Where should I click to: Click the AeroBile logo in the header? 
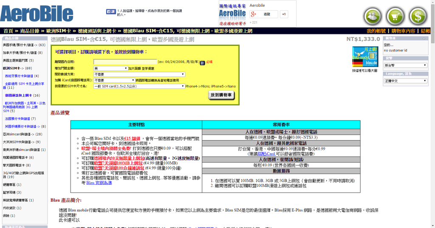pyautogui.click(x=37, y=13)
